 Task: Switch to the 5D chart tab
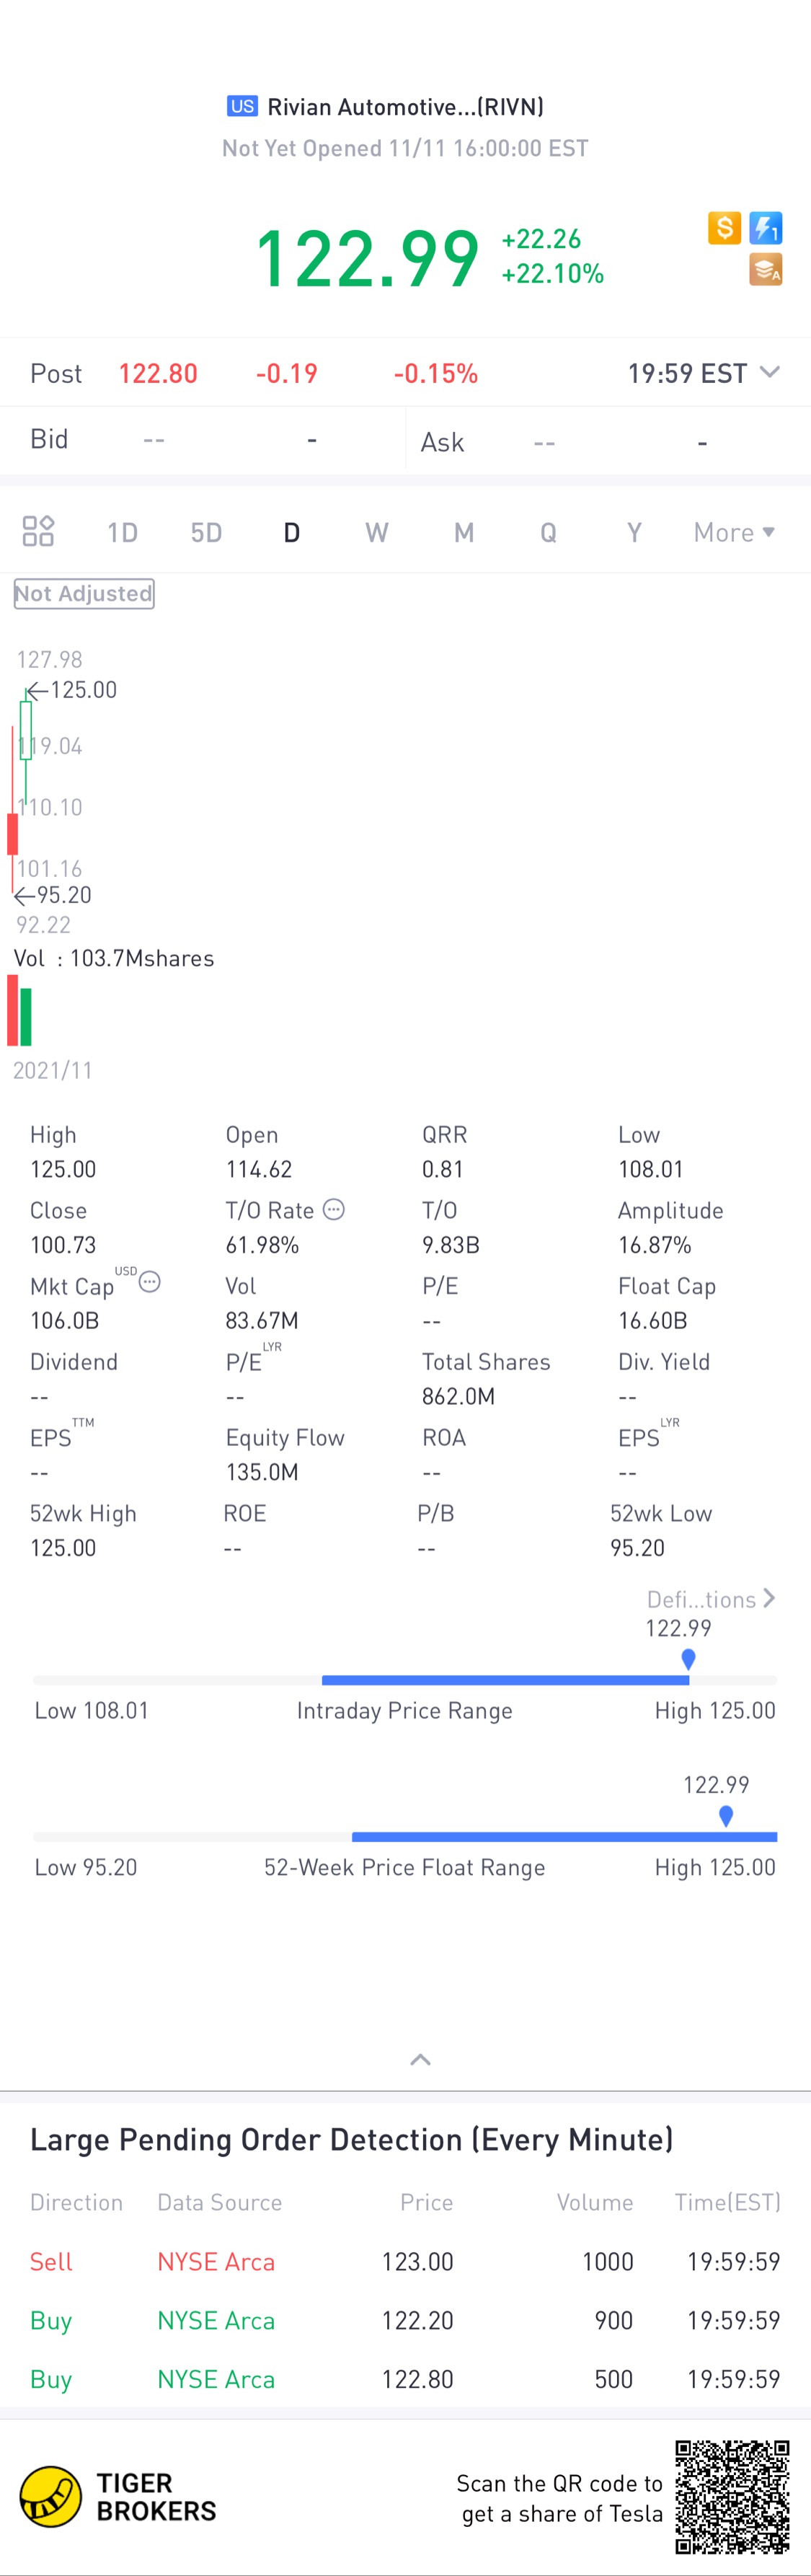tap(207, 532)
